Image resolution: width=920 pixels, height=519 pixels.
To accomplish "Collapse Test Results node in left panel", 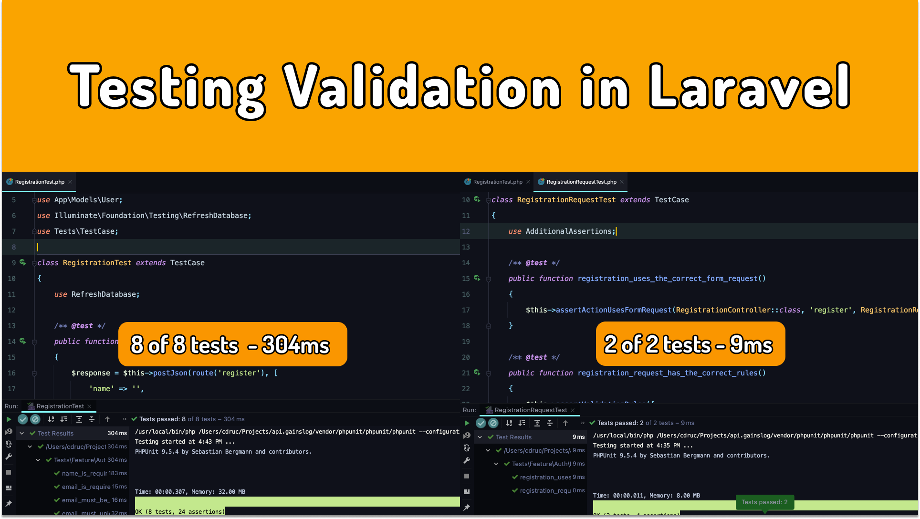I will (x=22, y=433).
